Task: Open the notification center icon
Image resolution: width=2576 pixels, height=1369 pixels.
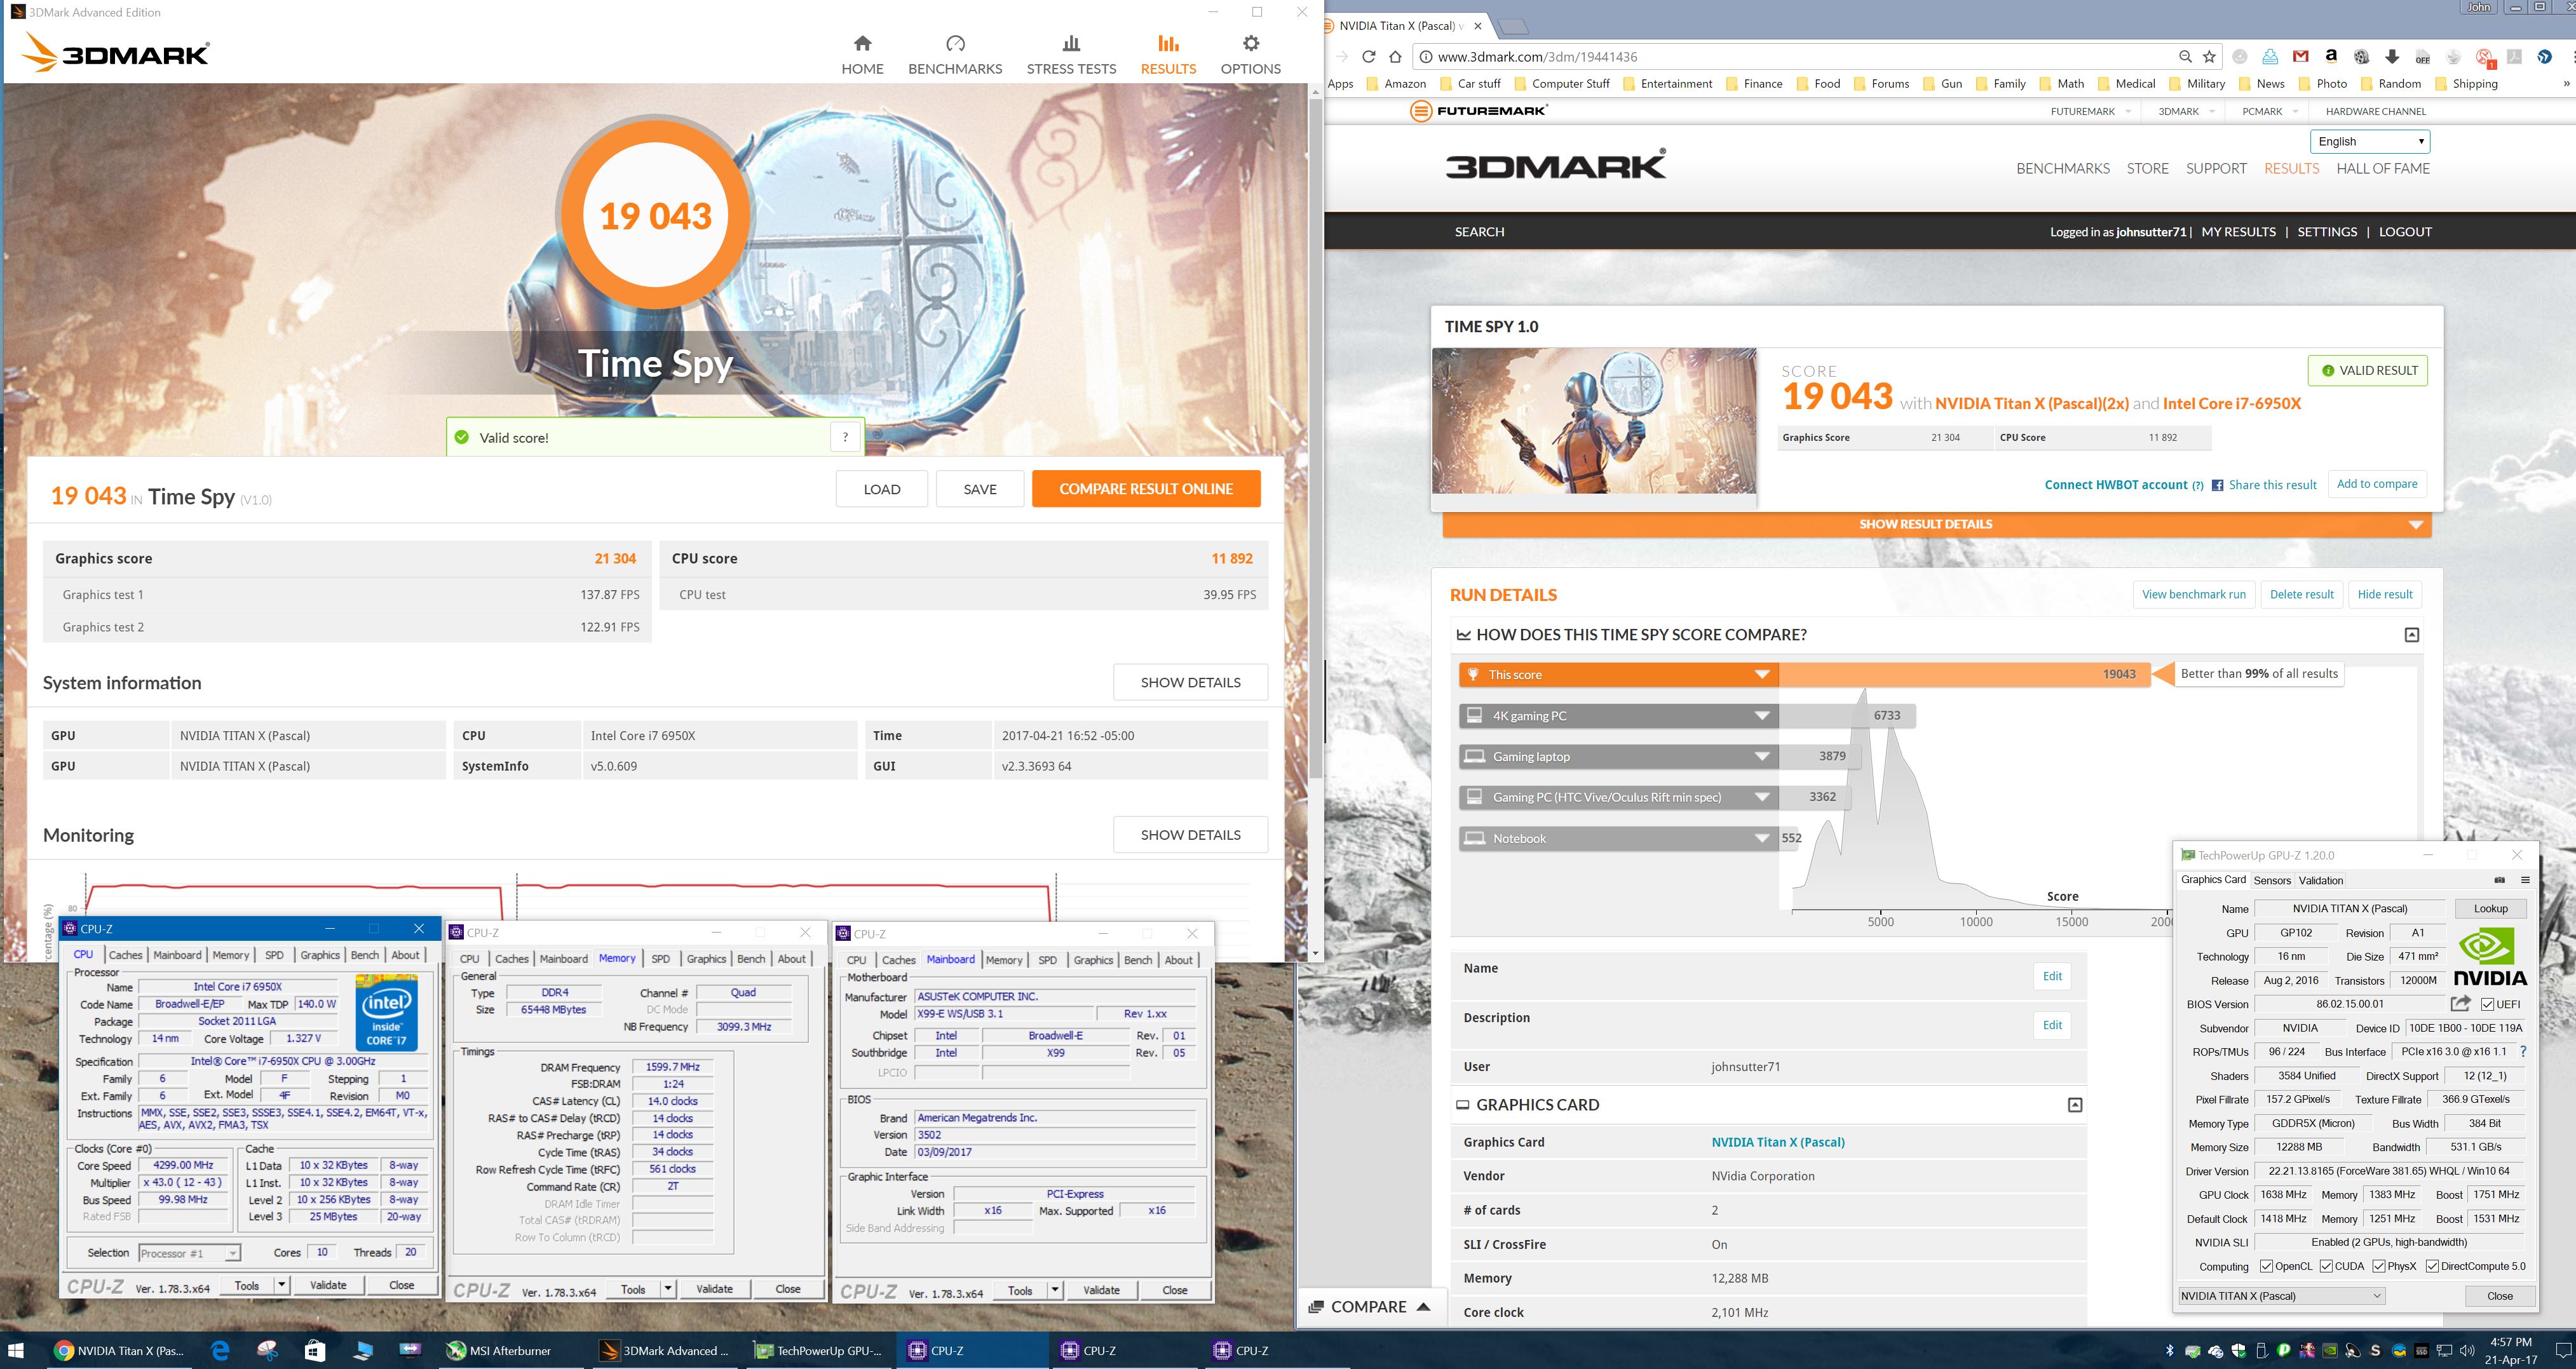Action: click(2562, 1350)
